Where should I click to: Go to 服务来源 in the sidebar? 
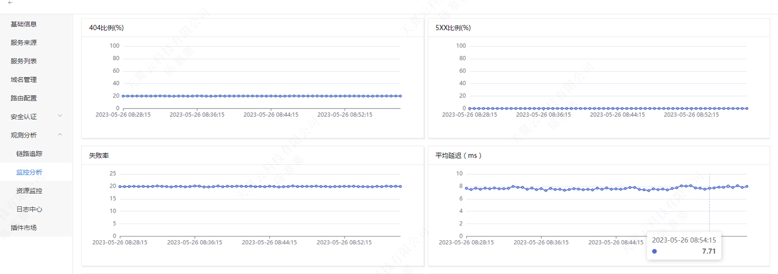click(24, 43)
